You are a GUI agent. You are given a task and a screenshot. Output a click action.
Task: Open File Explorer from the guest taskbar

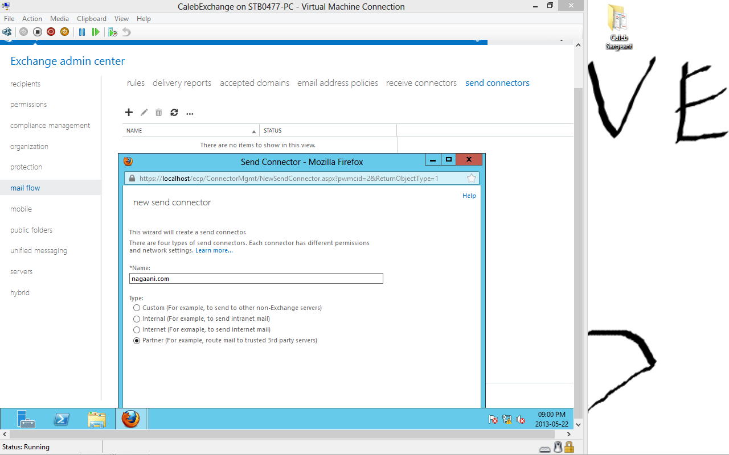(97, 419)
